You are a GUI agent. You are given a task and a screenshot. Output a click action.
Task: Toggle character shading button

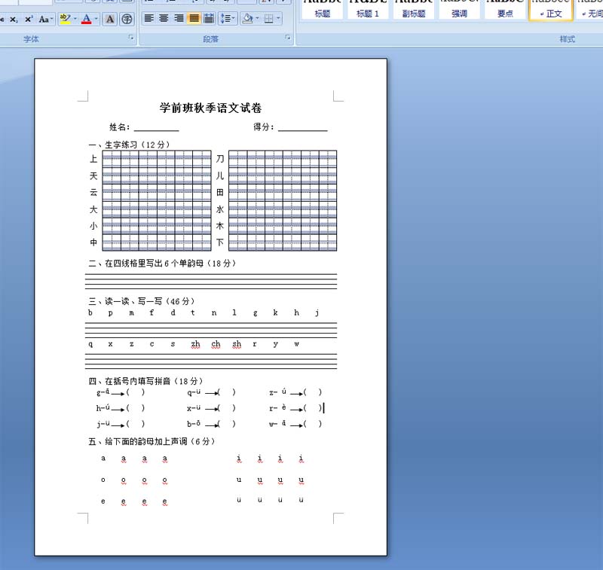click(x=110, y=19)
